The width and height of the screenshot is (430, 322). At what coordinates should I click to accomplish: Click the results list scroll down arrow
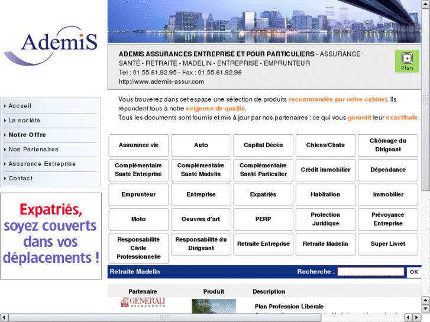pyautogui.click(x=425, y=309)
